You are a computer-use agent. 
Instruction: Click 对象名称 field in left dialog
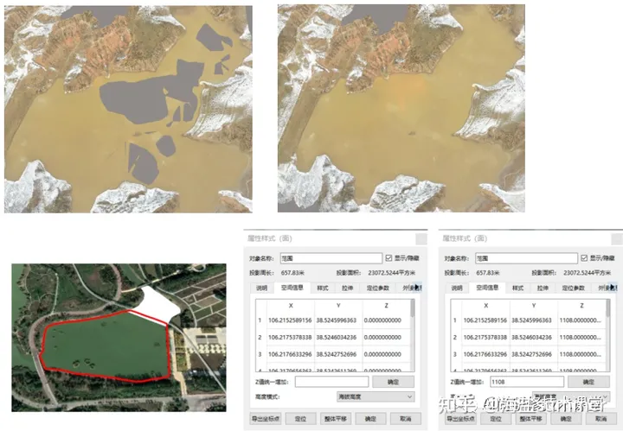coord(331,258)
